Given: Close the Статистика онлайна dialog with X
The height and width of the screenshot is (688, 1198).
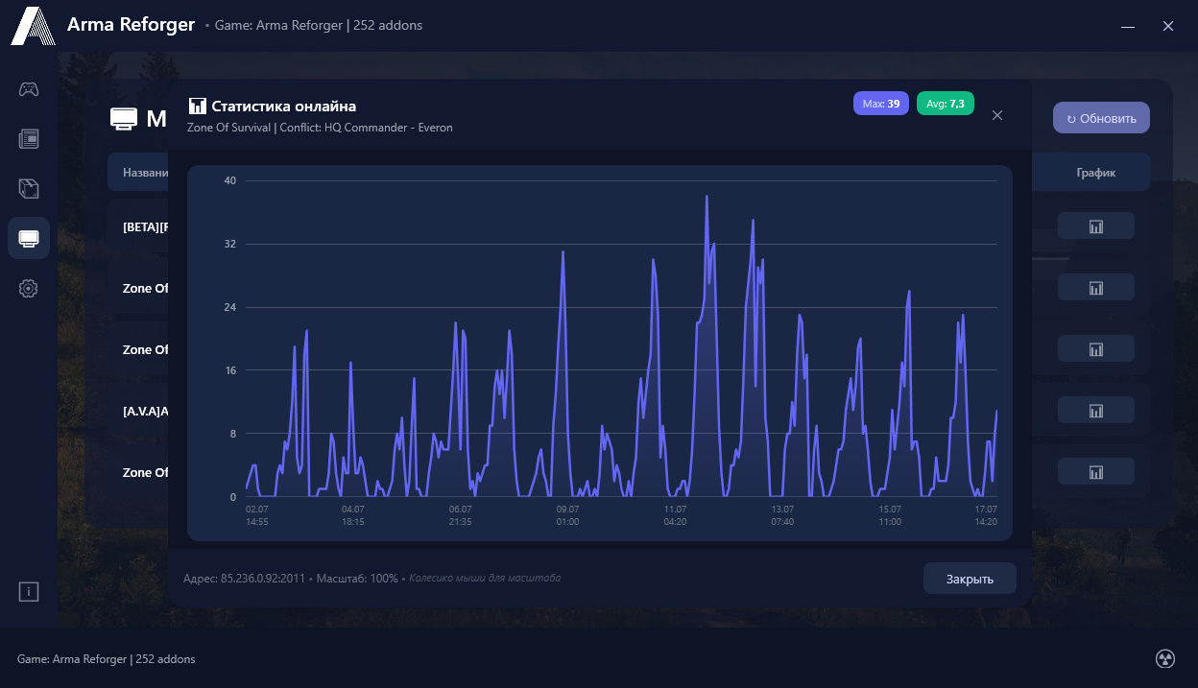Looking at the screenshot, I should (997, 115).
